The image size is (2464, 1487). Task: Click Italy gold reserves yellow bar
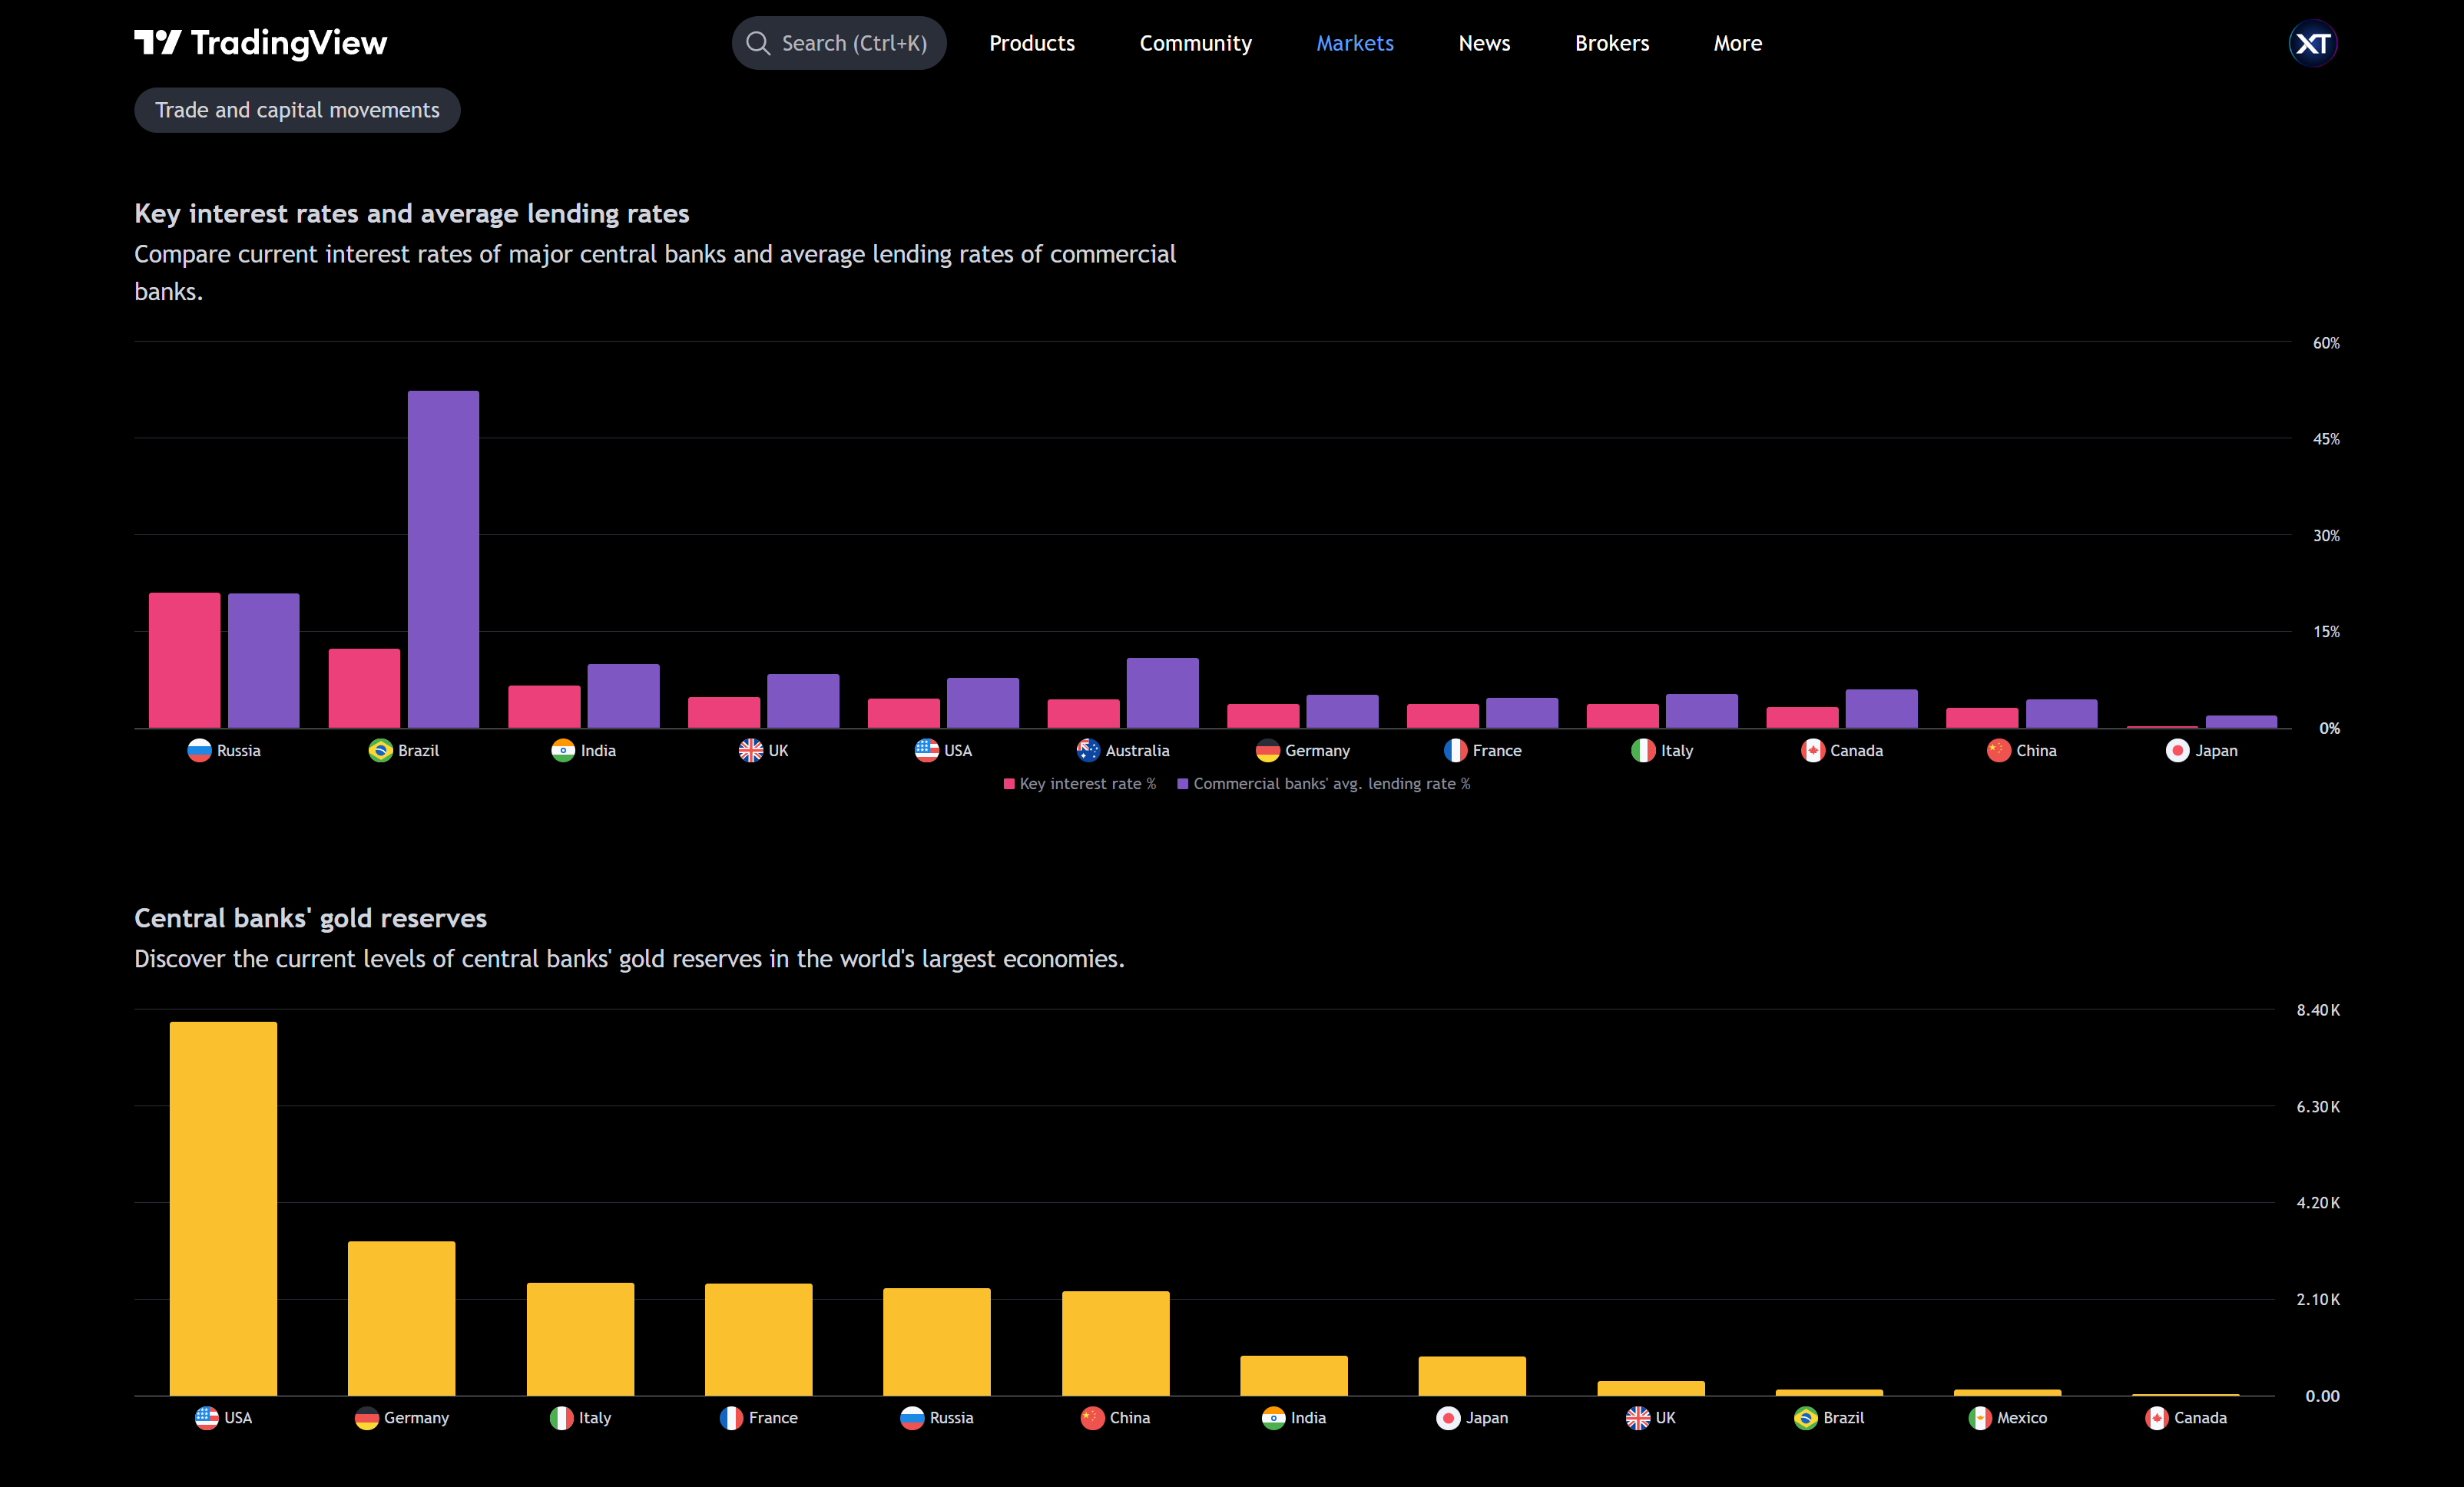tap(580, 1339)
